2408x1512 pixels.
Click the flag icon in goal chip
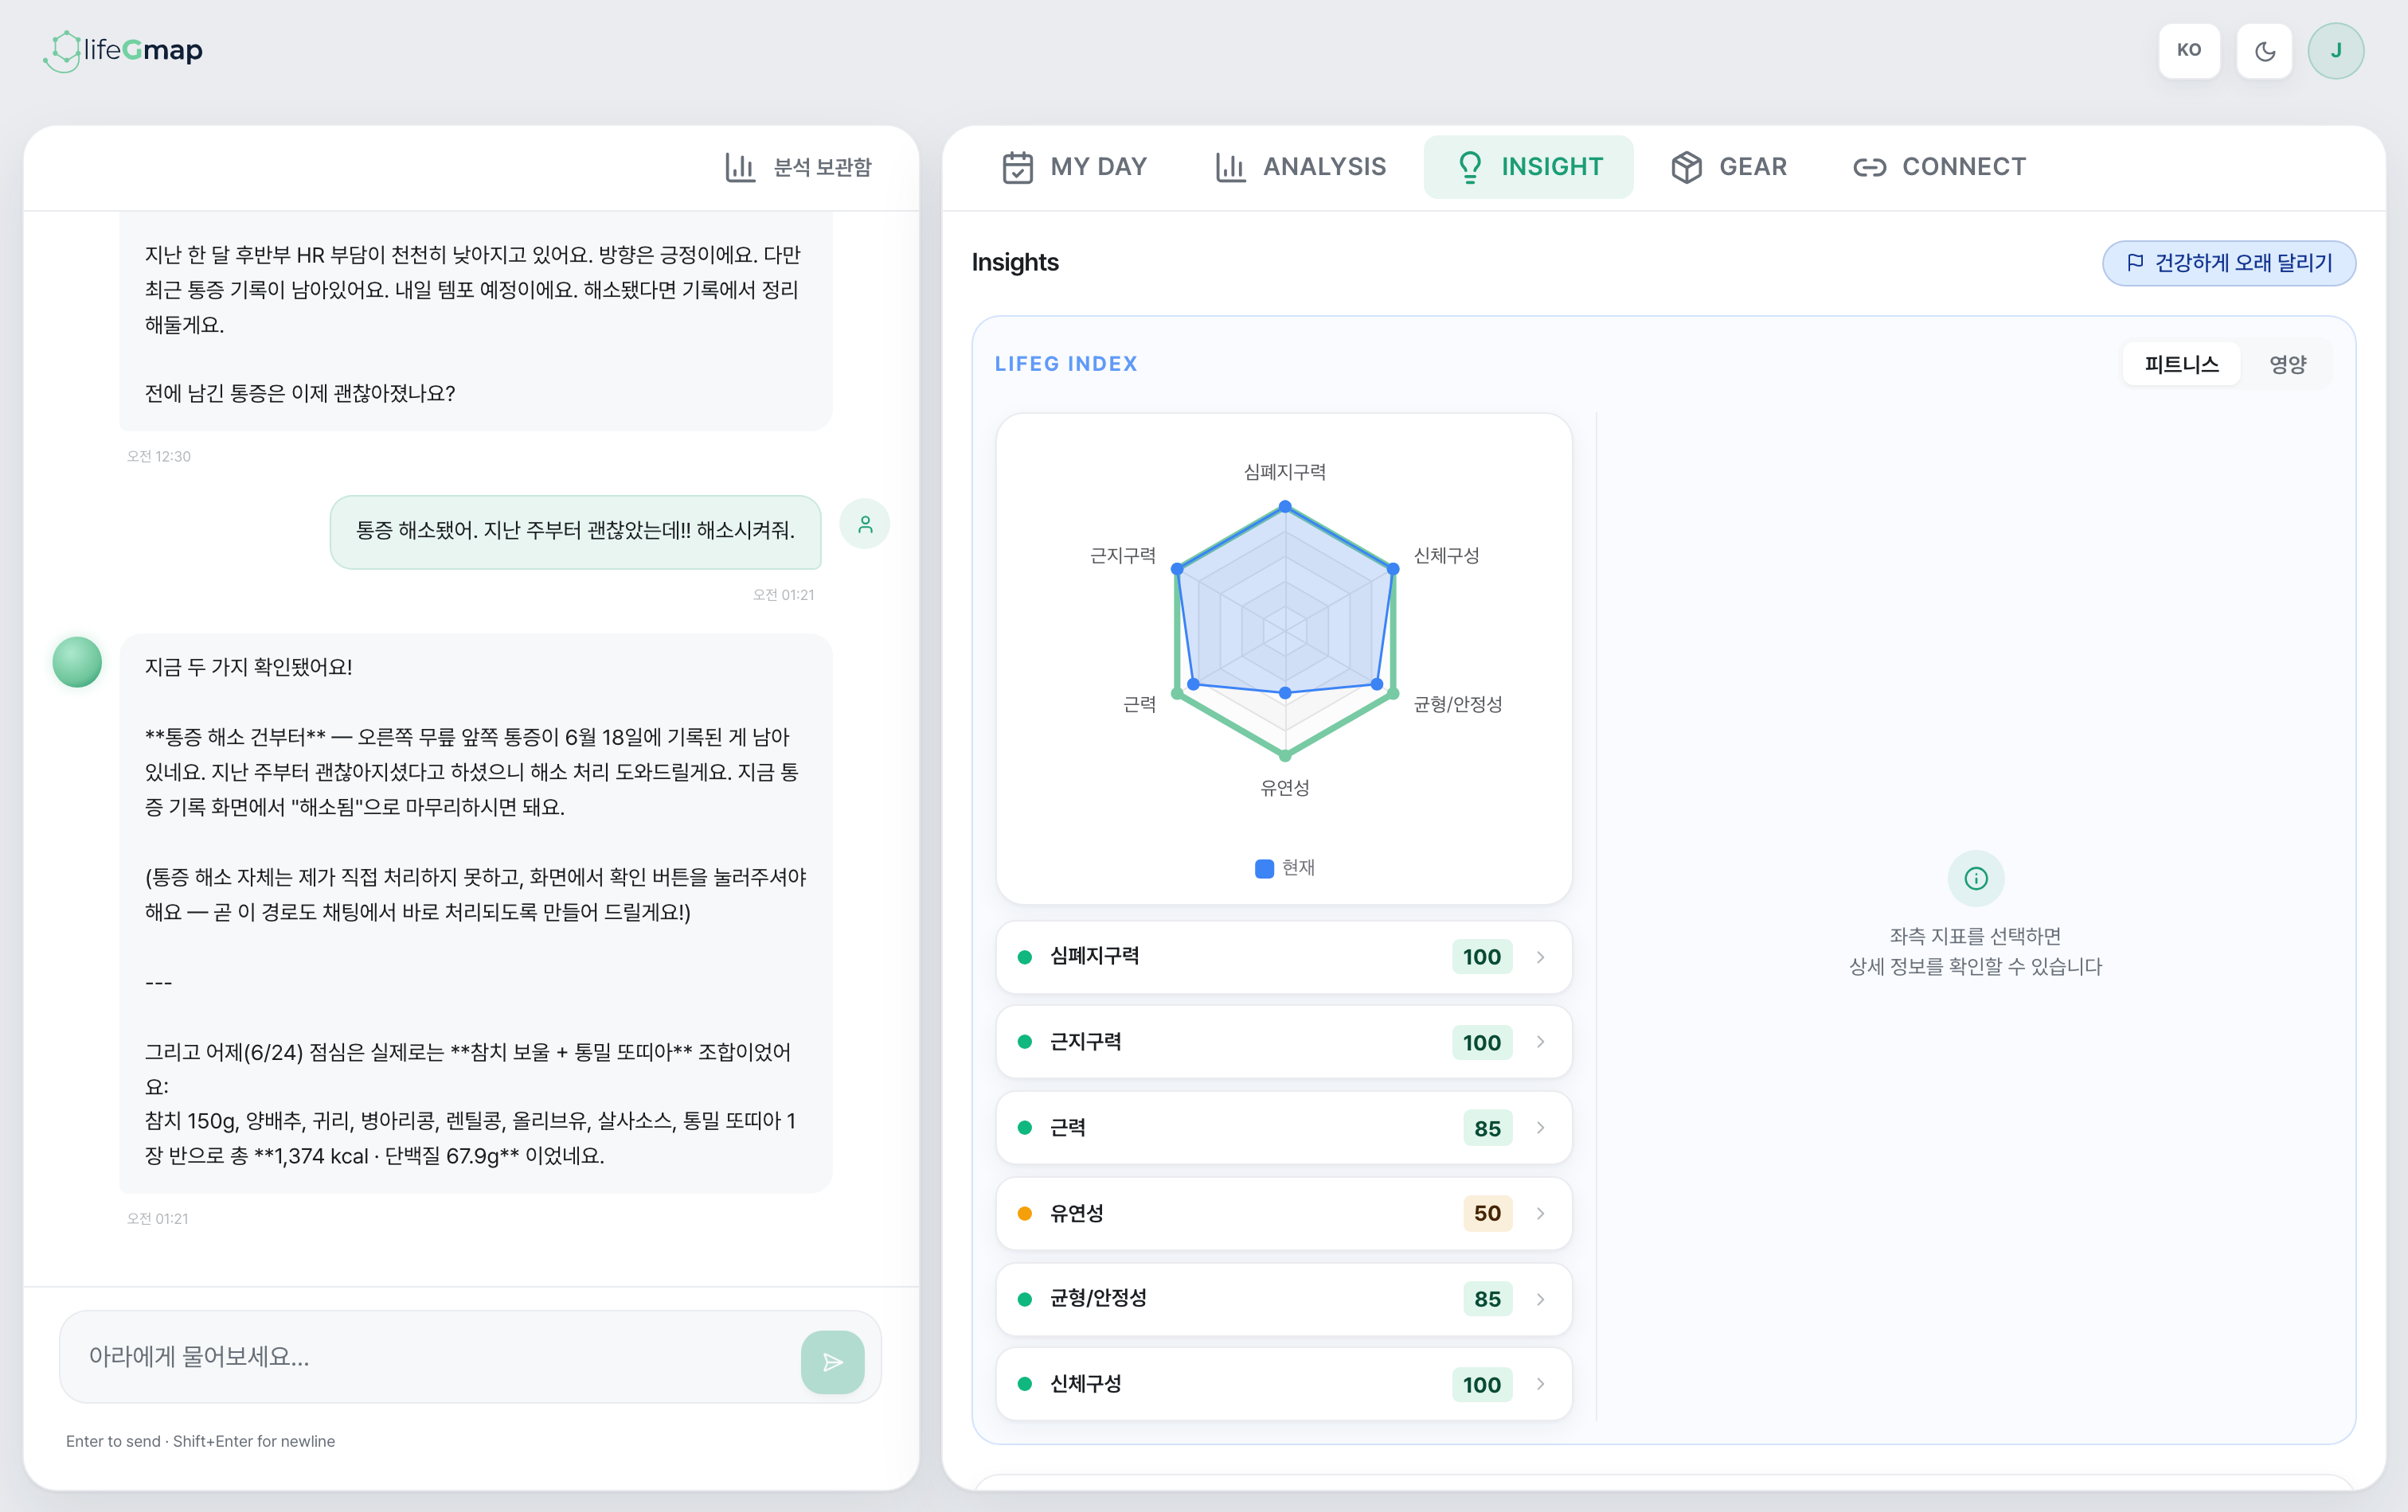[x=2135, y=263]
